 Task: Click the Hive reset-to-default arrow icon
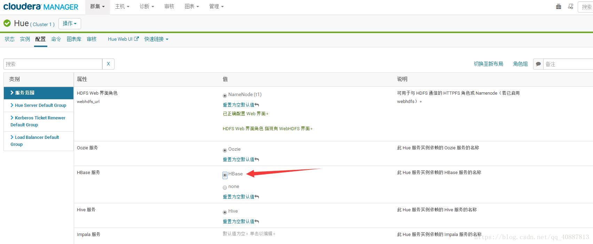click(x=257, y=221)
